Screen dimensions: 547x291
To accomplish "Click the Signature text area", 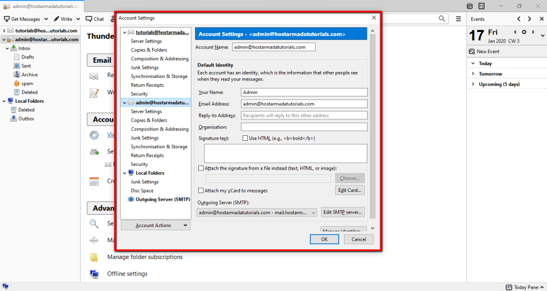I will pos(285,153).
